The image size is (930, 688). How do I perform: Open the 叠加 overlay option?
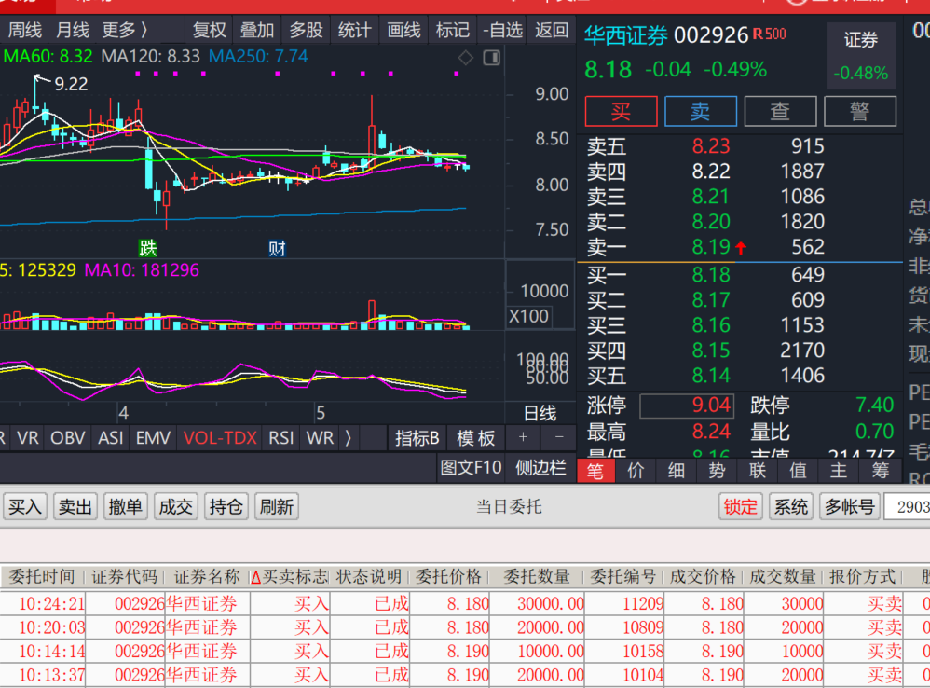click(x=257, y=30)
